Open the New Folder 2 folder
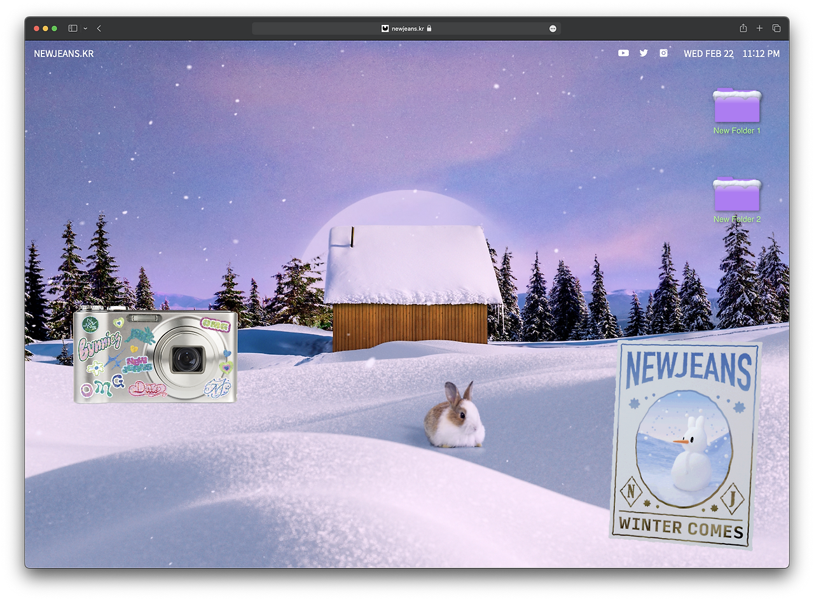 coord(737,200)
